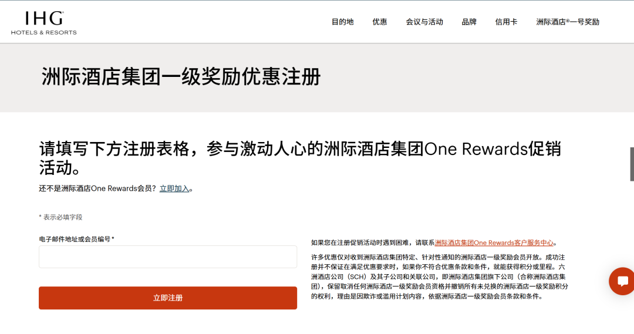Click the page vertical scrollbar thumb
Viewport: 634px width, 334px height.
click(x=632, y=164)
